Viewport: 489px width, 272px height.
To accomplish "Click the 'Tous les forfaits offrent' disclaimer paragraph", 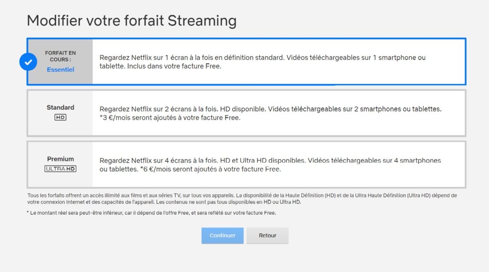I will click(x=242, y=199).
